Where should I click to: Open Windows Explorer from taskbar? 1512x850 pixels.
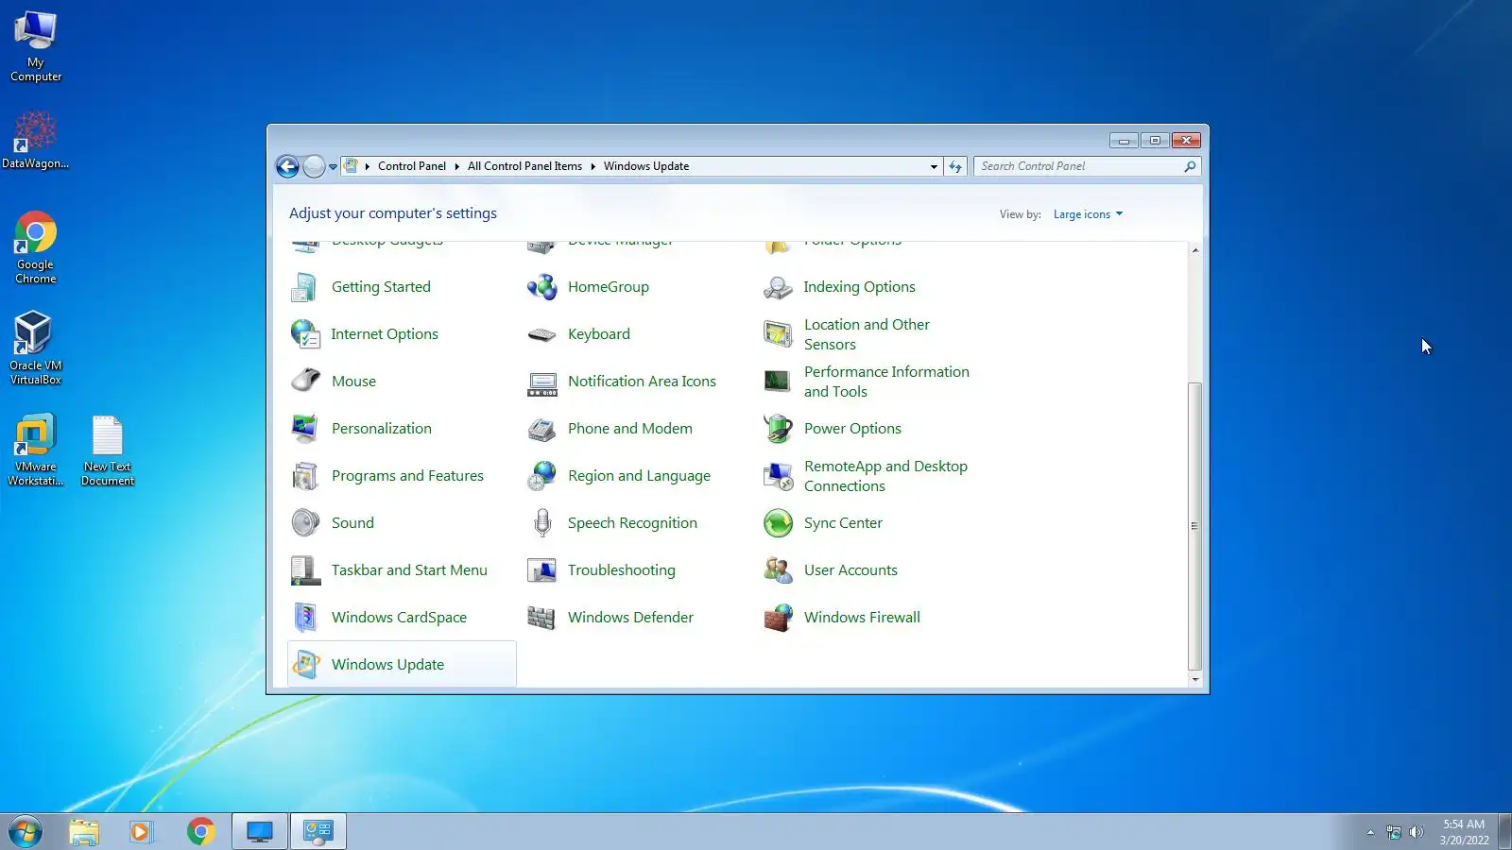(x=84, y=832)
